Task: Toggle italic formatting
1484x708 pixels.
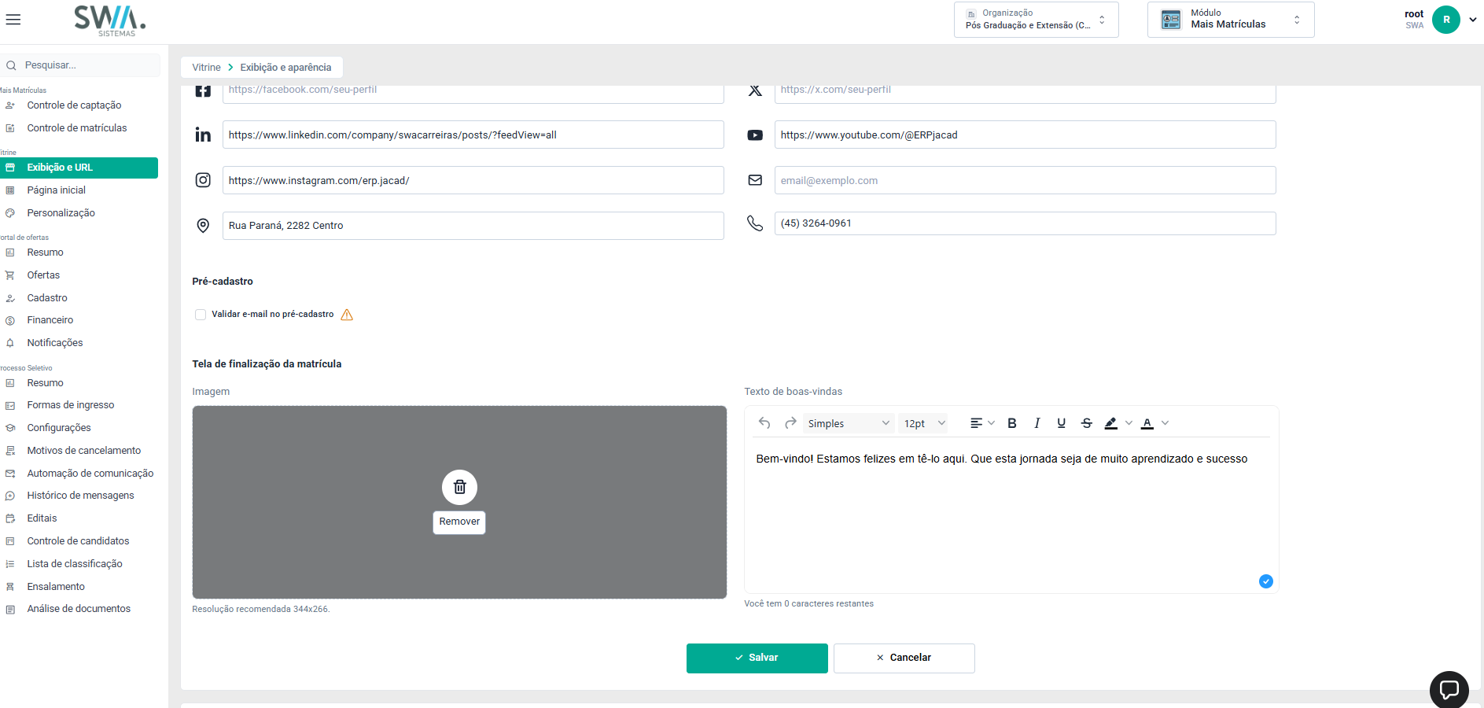Action: point(1037,423)
